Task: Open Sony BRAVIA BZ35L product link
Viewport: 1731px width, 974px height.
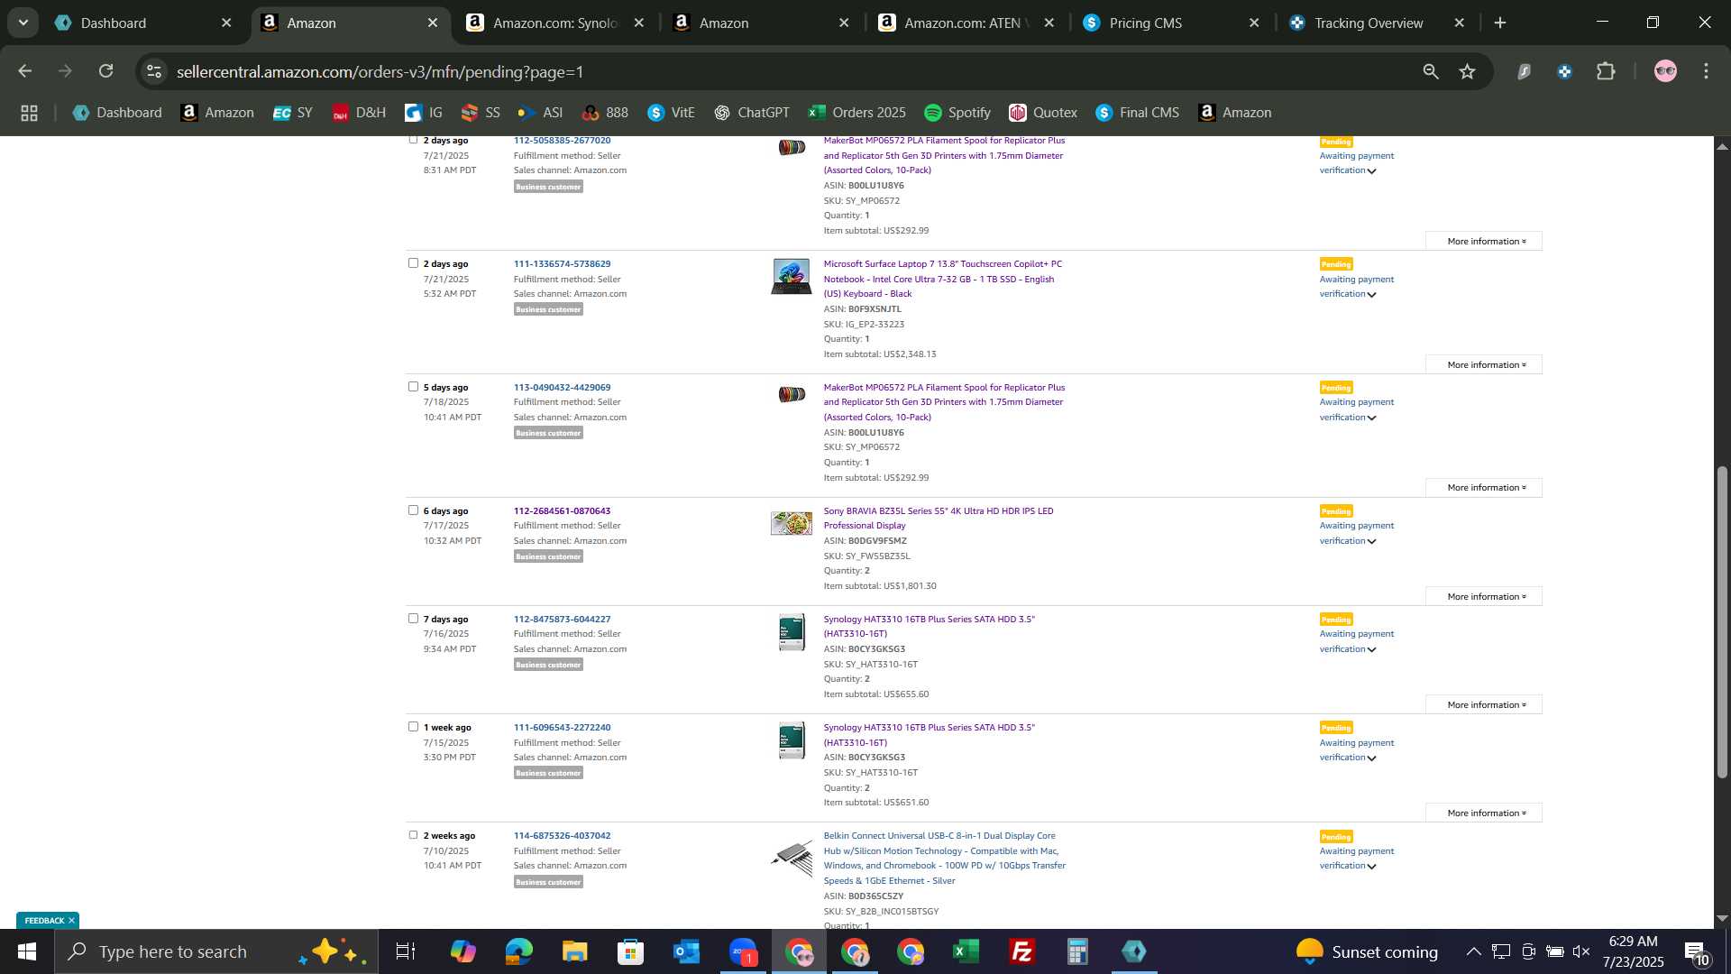Action: (x=938, y=519)
